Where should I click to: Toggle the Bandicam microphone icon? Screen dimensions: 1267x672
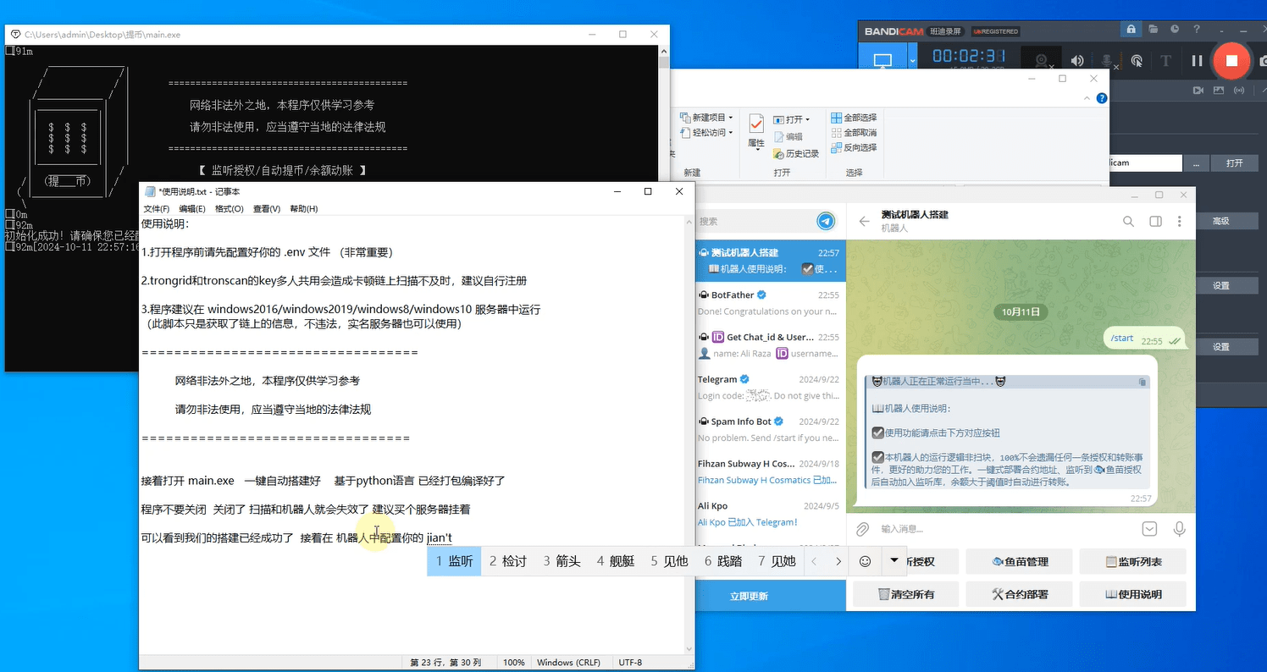1107,61
